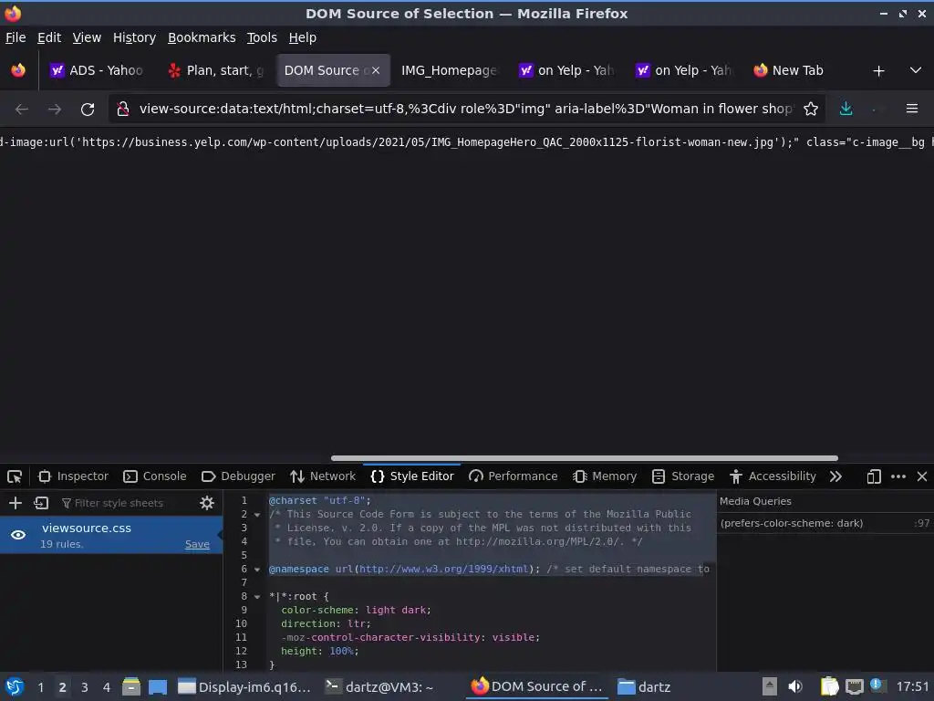Click the Firefox View icon in tab bar

(x=18, y=70)
